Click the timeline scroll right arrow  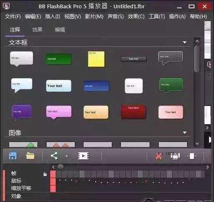207,167
